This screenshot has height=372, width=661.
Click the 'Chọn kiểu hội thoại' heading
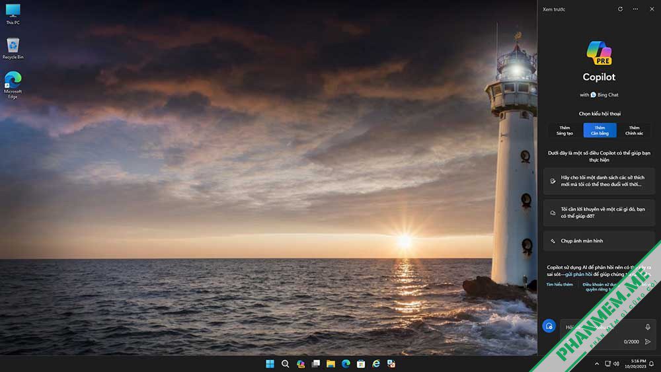coord(600,114)
